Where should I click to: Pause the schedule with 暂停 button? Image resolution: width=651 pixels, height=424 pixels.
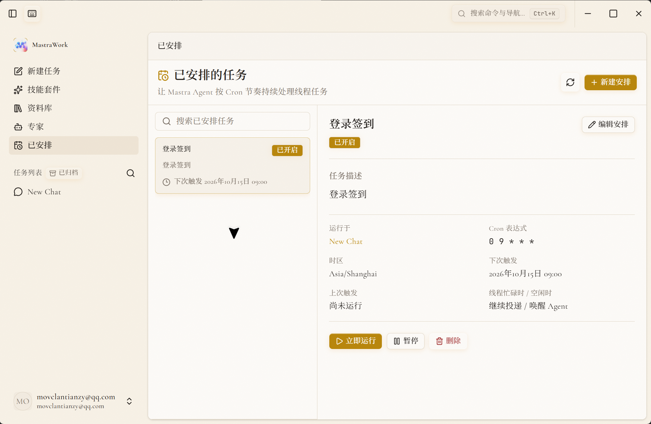tap(406, 341)
